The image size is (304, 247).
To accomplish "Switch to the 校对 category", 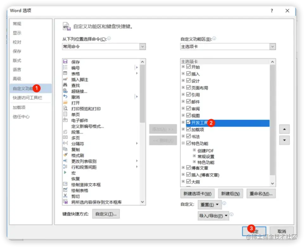I will pos(17,42).
